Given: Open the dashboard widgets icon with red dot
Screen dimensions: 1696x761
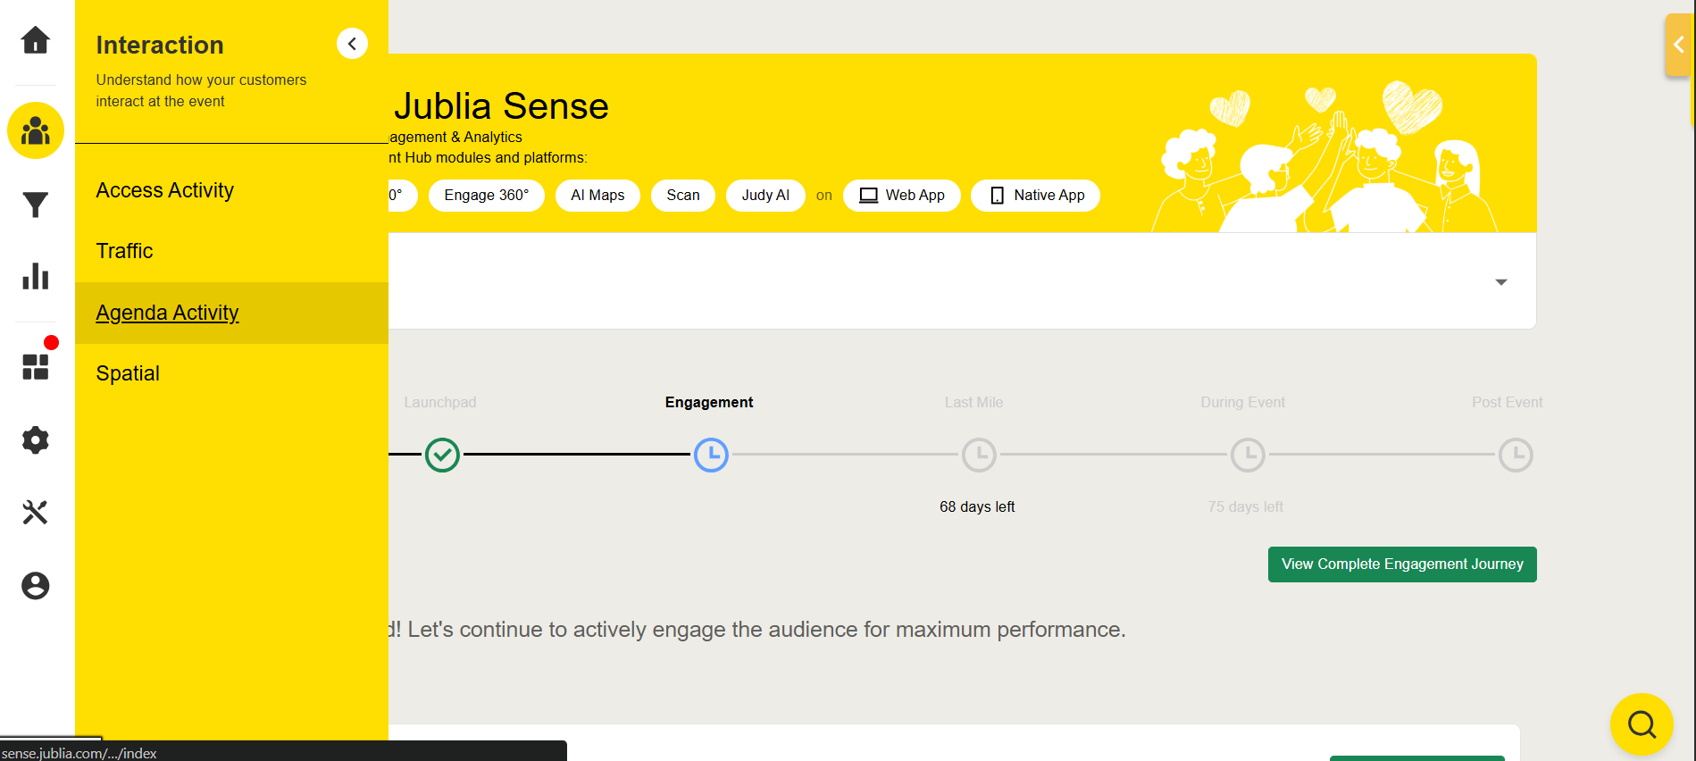Looking at the screenshot, I should point(36,366).
